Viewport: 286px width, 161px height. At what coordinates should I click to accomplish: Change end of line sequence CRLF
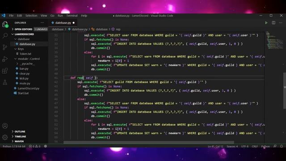coord(255,146)
